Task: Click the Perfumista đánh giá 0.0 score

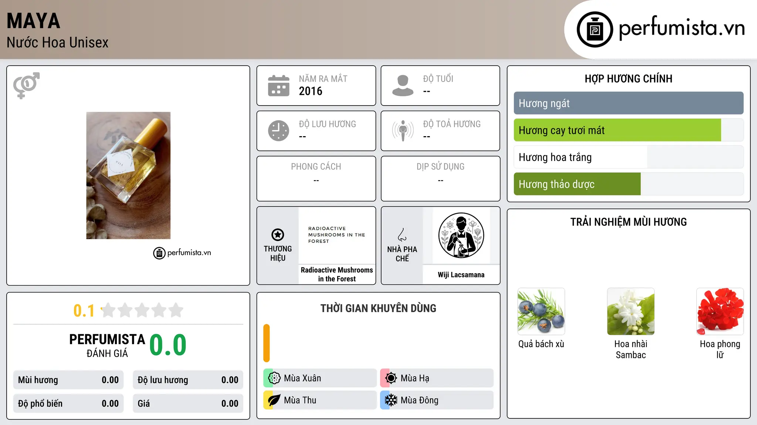Action: tap(168, 345)
